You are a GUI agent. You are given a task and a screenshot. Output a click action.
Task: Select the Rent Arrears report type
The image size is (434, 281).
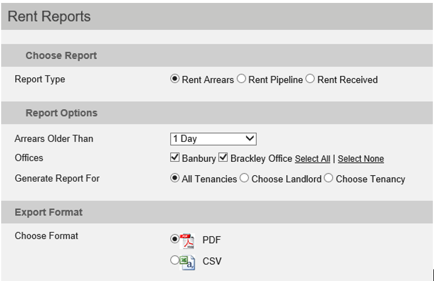[x=174, y=79]
